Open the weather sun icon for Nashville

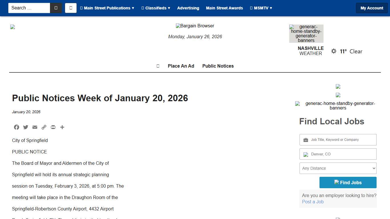pyautogui.click(x=333, y=51)
